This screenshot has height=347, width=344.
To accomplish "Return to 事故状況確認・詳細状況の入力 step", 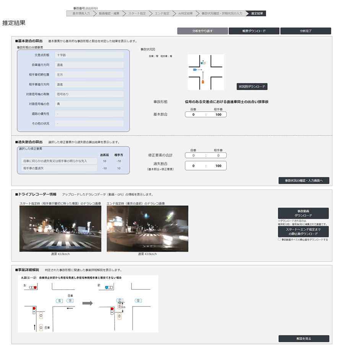I will click(x=222, y=13).
